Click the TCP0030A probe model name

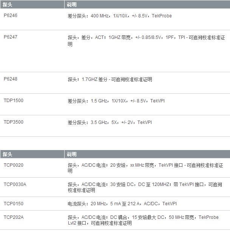pos(15,184)
